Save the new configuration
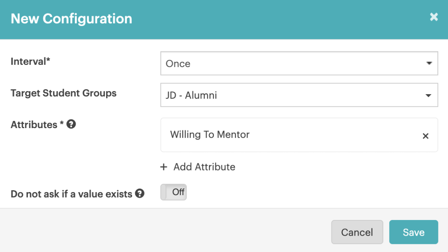Screen dimensions: 448x252 coord(413,232)
